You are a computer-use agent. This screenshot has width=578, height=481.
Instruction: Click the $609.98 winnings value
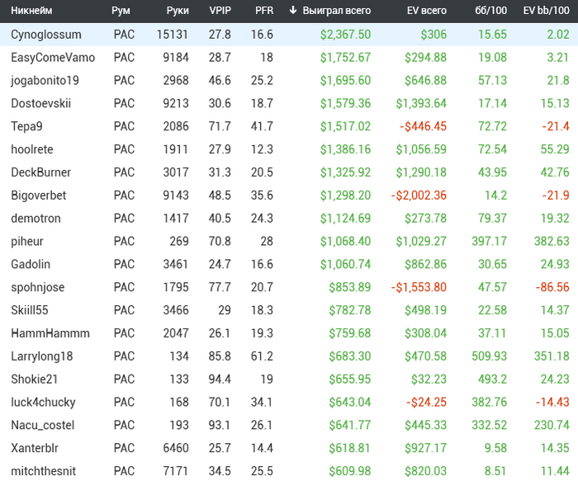pyautogui.click(x=350, y=471)
